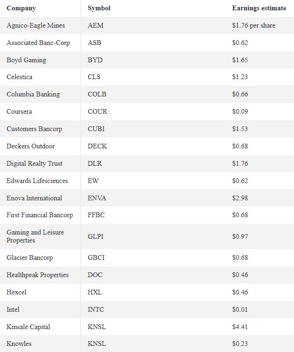This screenshot has height=352, width=294.
Task: Select Healthpeak Properties company name
Action: click(37, 275)
